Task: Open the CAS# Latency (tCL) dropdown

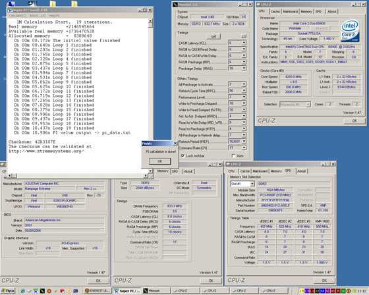Action: point(244,43)
